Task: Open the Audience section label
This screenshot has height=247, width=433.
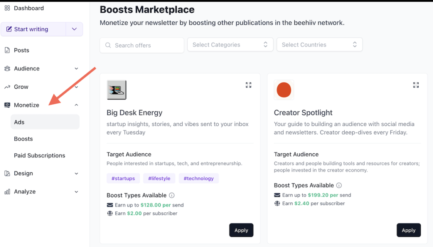Action: pyautogui.click(x=27, y=69)
